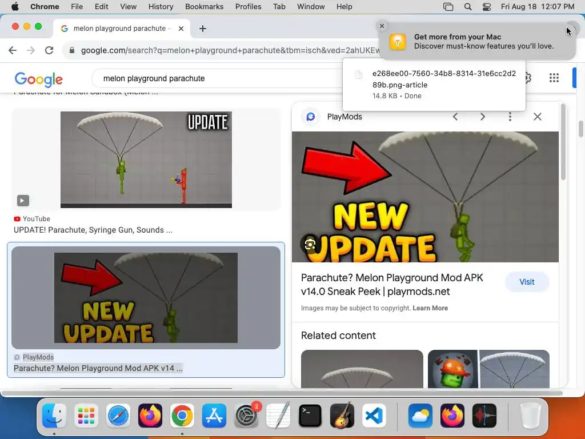Click the PlayMods result caption link
585x439 pixels.
click(98, 368)
